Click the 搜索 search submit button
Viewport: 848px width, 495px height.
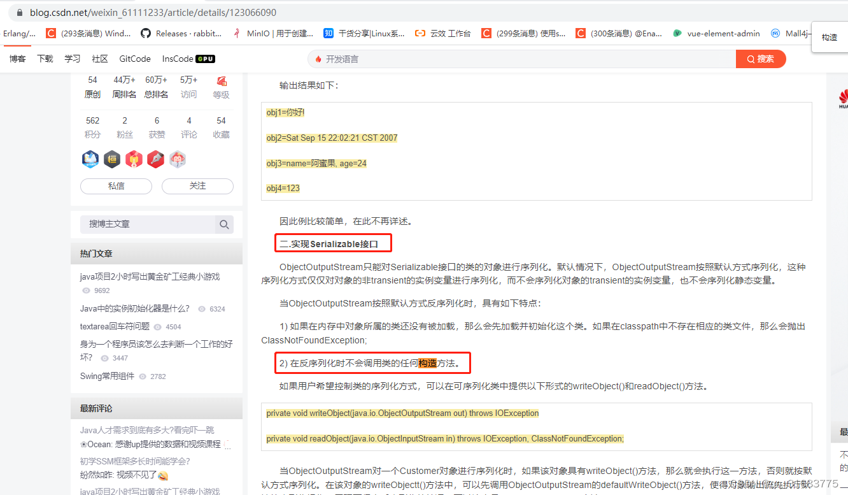tap(761, 58)
